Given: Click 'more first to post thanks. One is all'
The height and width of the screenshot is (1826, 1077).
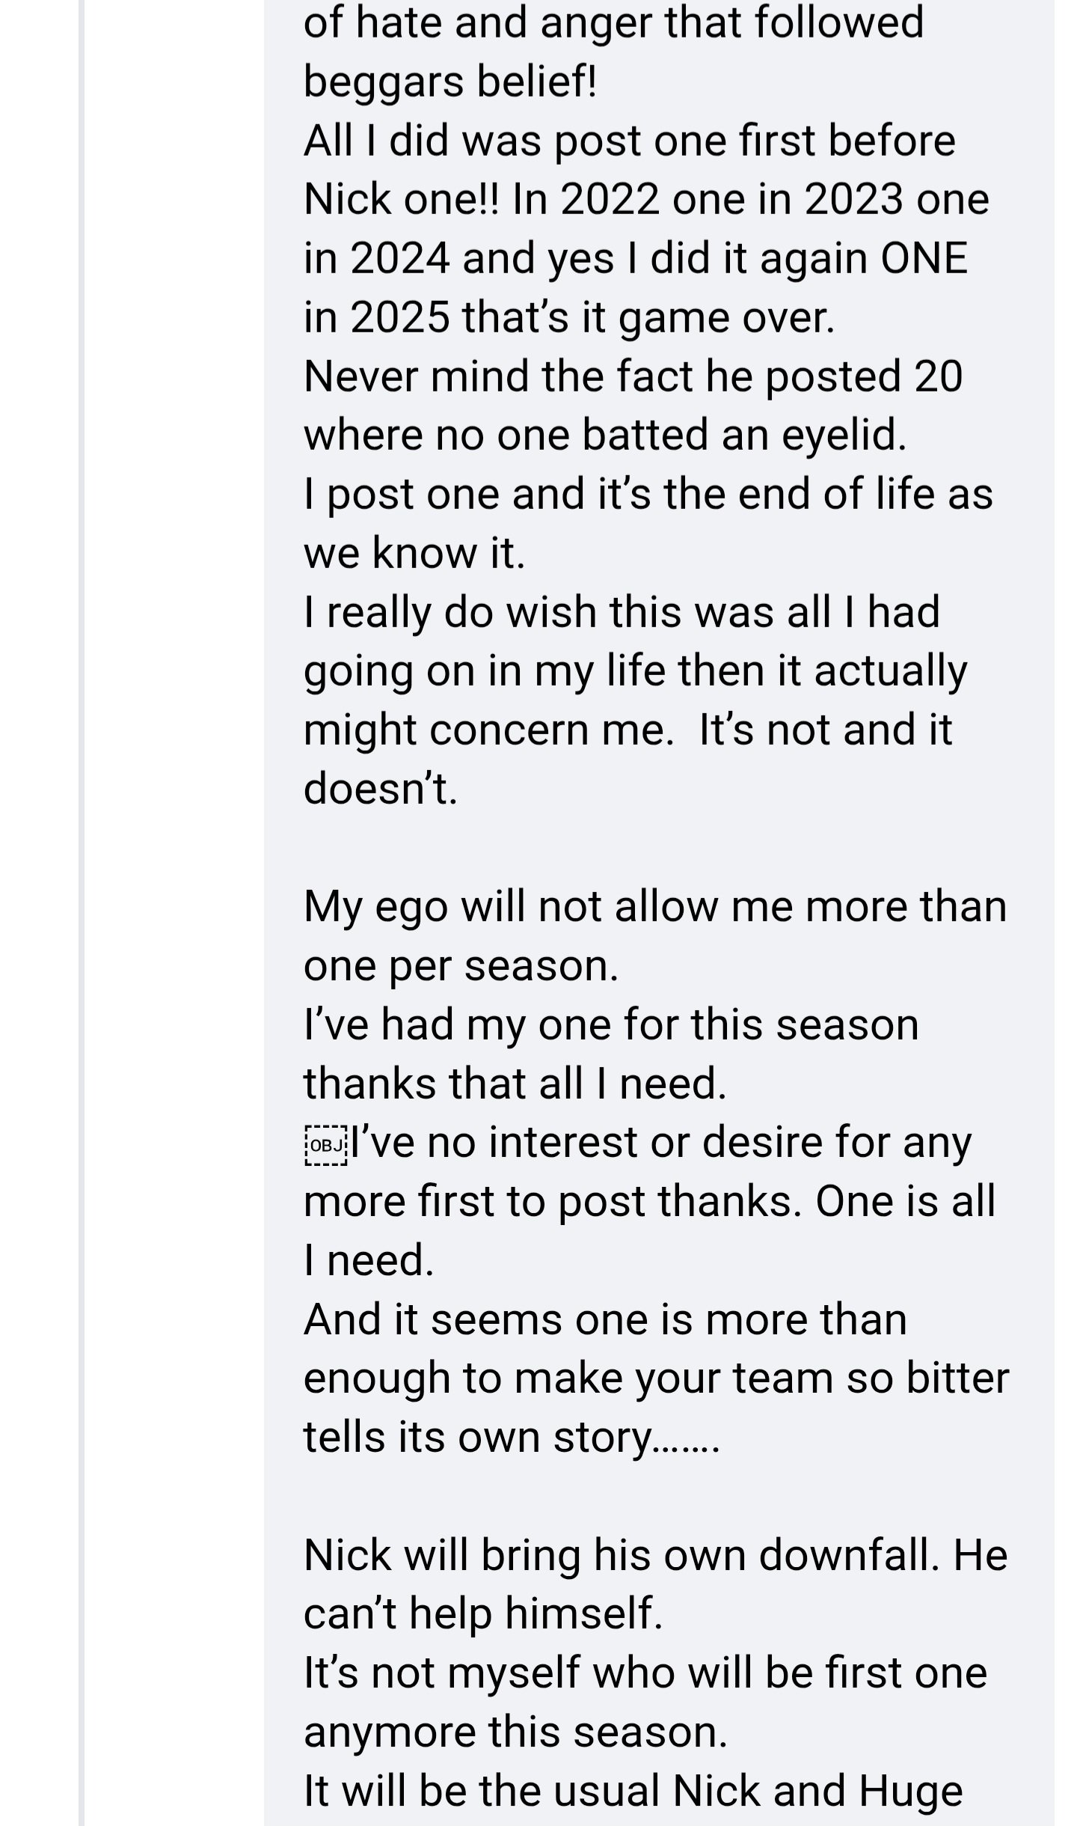Looking at the screenshot, I should click(649, 1201).
